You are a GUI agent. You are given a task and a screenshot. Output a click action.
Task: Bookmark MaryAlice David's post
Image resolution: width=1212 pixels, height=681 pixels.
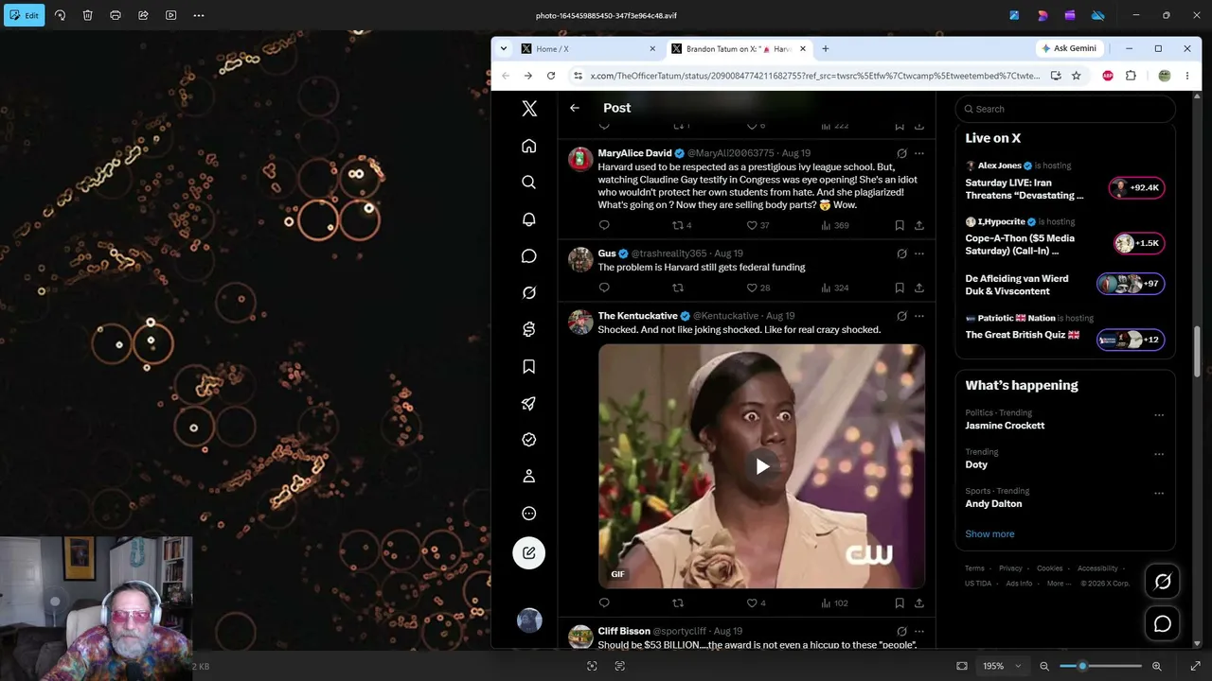point(900,225)
